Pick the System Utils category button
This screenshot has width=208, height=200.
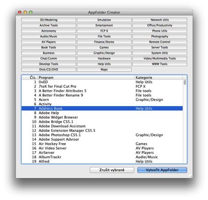[x=160, y=53]
